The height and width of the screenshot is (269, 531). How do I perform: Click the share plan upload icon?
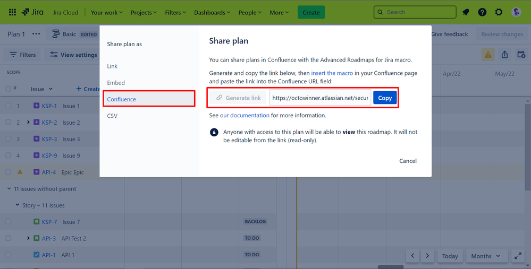click(504, 55)
